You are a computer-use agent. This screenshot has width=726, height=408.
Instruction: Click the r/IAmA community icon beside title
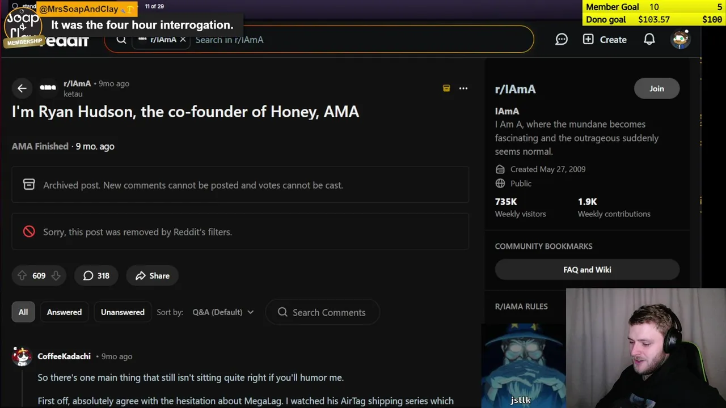click(48, 88)
